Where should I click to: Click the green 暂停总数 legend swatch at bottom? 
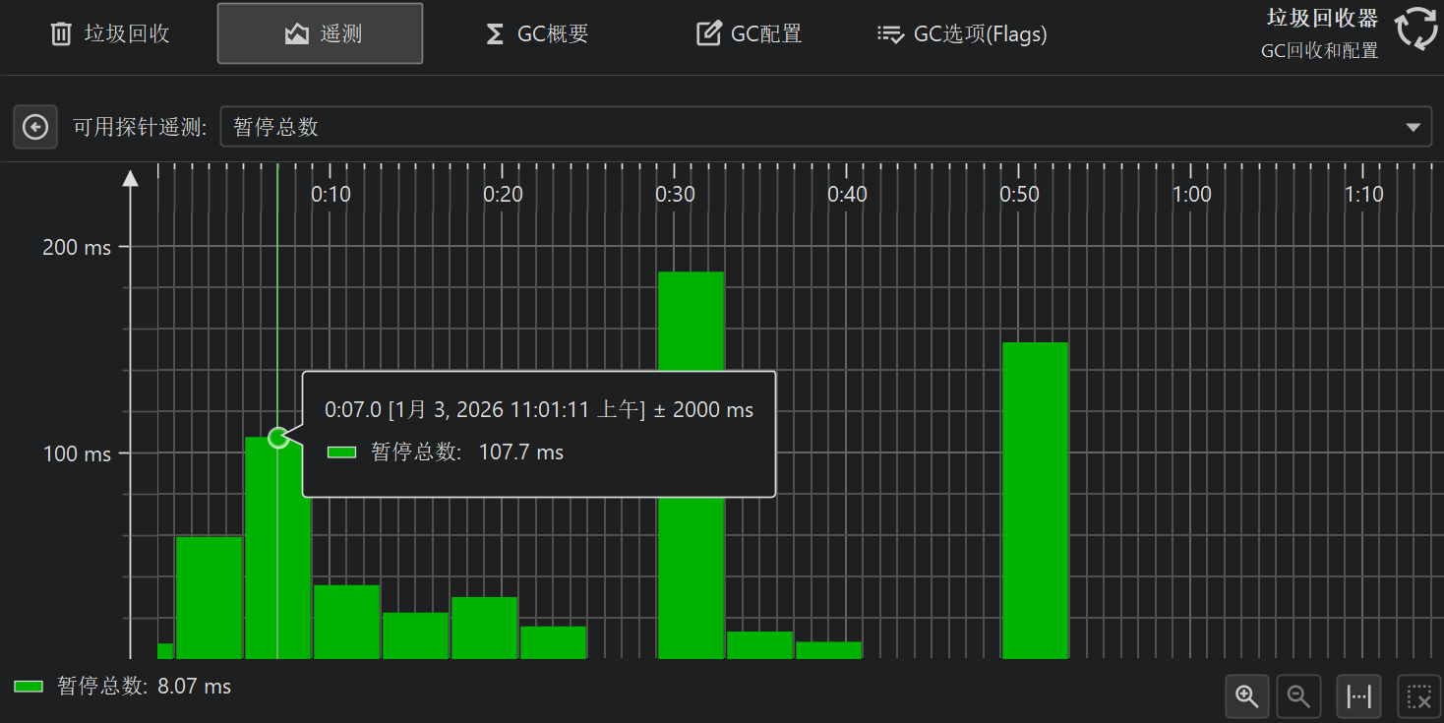(29, 687)
